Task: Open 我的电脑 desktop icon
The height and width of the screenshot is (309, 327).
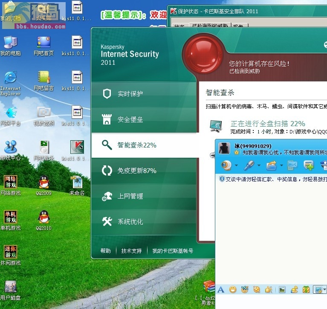Action: point(10,46)
